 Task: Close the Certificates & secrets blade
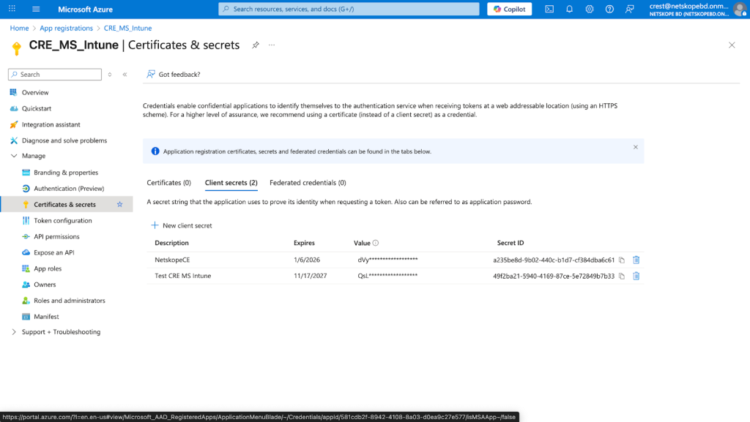[732, 45]
